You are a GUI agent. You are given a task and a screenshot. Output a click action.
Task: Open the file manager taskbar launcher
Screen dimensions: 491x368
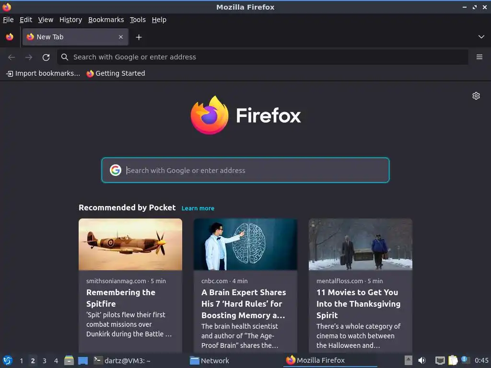coord(69,360)
